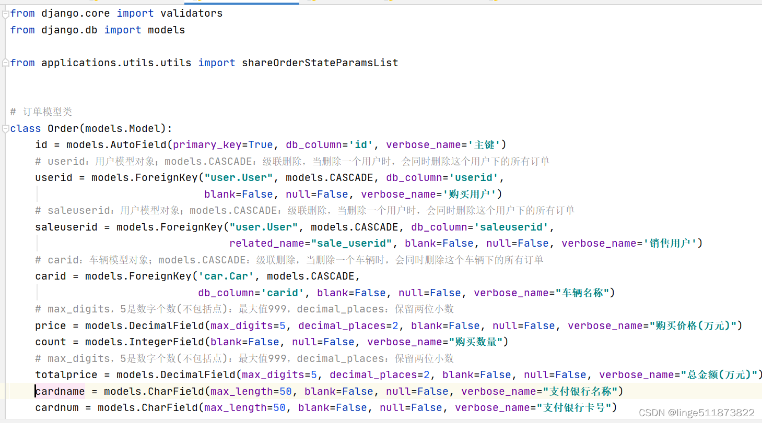This screenshot has width=762, height=423.
Task: Click the string '购买用户'
Action: pos(470,195)
